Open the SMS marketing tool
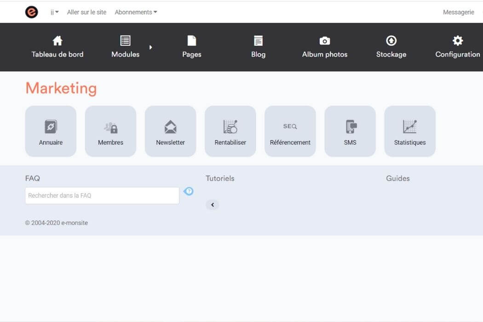 tap(350, 131)
